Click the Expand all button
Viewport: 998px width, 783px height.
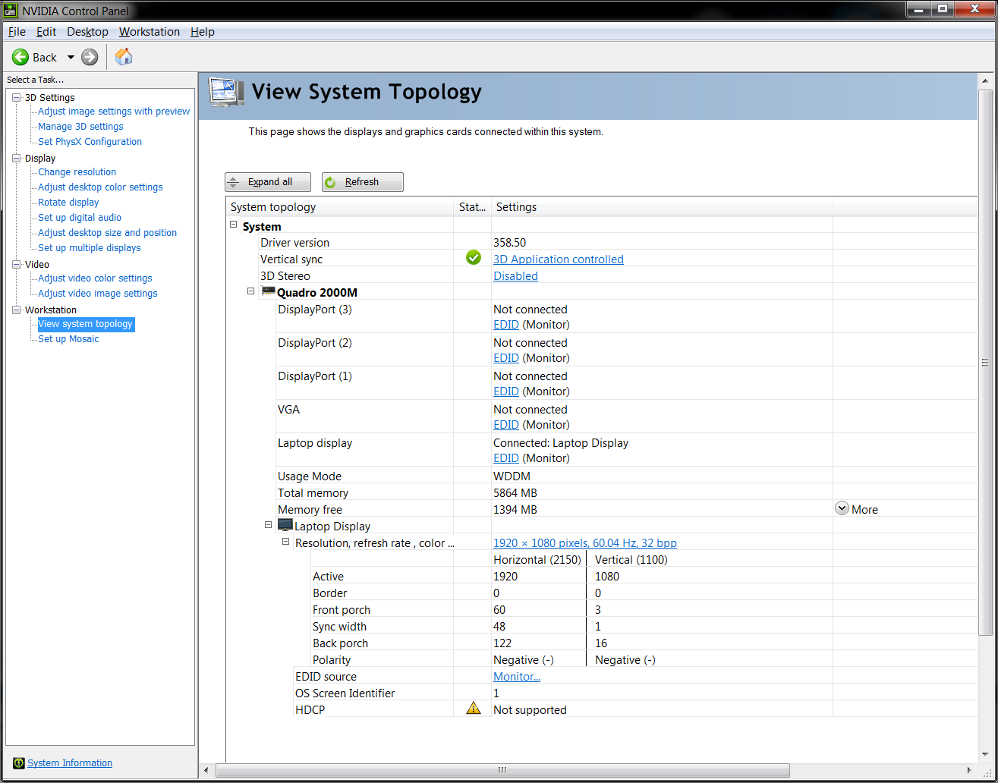click(269, 182)
